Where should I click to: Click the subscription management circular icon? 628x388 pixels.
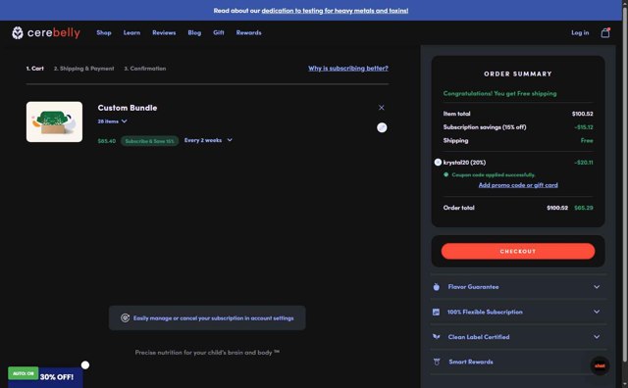coord(125,318)
